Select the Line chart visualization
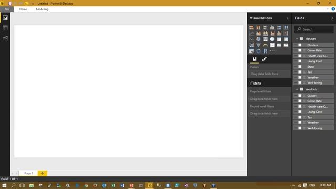The image size is (336, 189). (x=251, y=34)
